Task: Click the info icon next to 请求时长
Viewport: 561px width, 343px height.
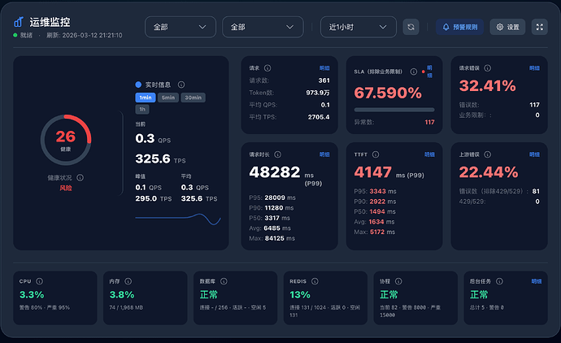Action: coord(277,154)
